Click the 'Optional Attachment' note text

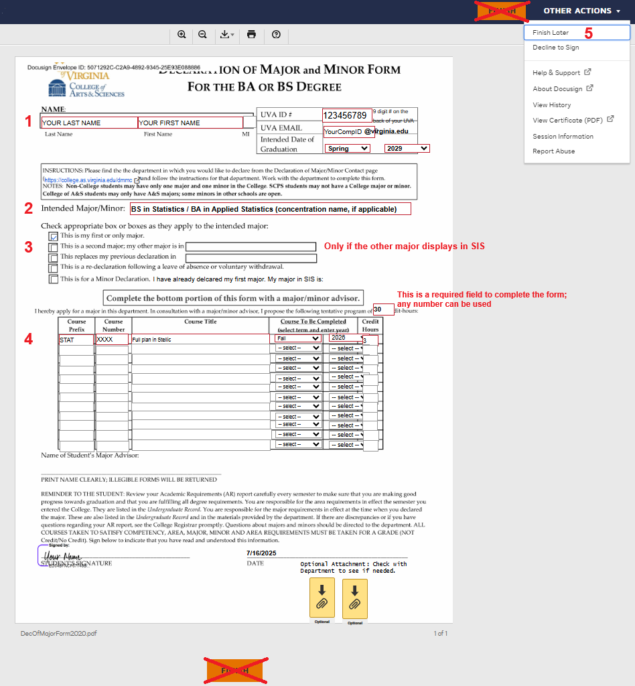point(354,567)
